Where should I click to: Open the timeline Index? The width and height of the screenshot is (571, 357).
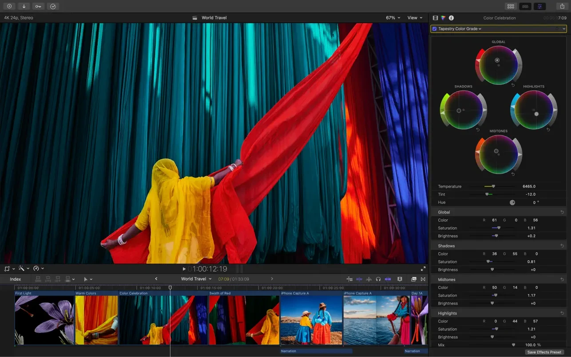[16, 279]
